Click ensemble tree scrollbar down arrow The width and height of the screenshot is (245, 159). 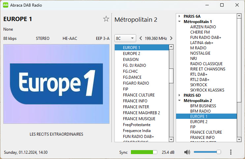tap(239, 140)
